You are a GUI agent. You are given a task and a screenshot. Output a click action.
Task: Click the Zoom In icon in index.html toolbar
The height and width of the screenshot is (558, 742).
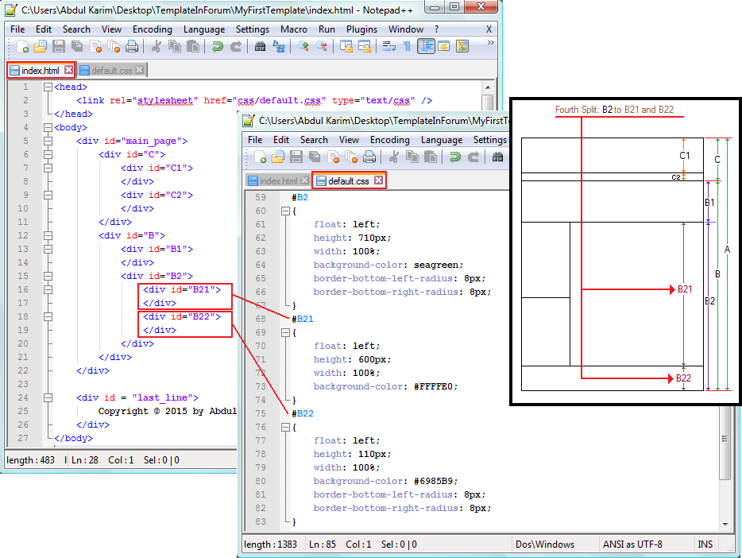tap(303, 47)
